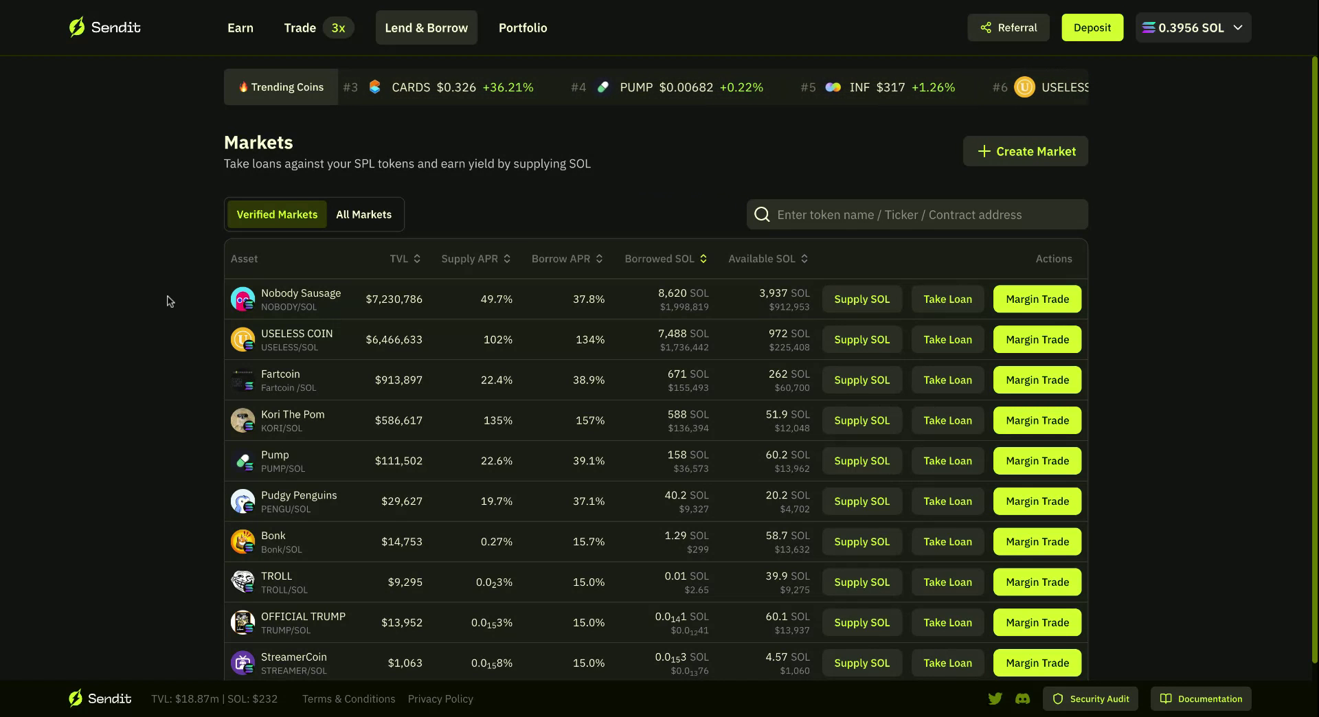This screenshot has width=1319, height=717.
Task: Click the Sendit logo in header
Action: pyautogui.click(x=104, y=27)
